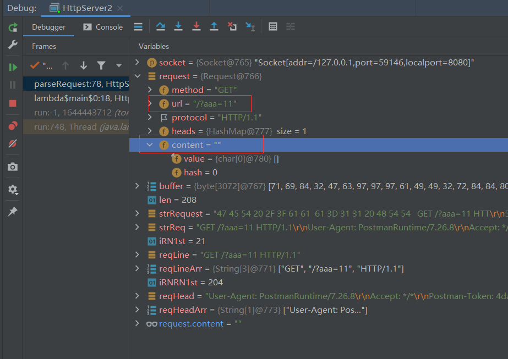Screen dimensions: 508x359
Task: Collapse the content variable node
Action: (150, 145)
